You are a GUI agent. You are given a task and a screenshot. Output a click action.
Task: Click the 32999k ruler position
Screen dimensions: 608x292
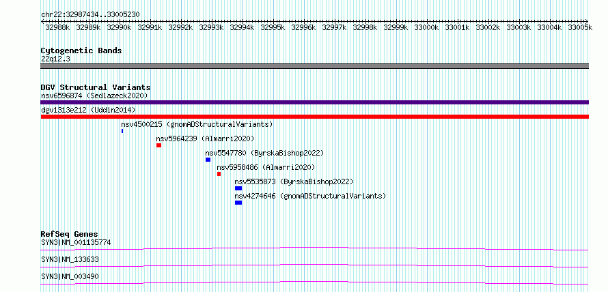click(396, 27)
